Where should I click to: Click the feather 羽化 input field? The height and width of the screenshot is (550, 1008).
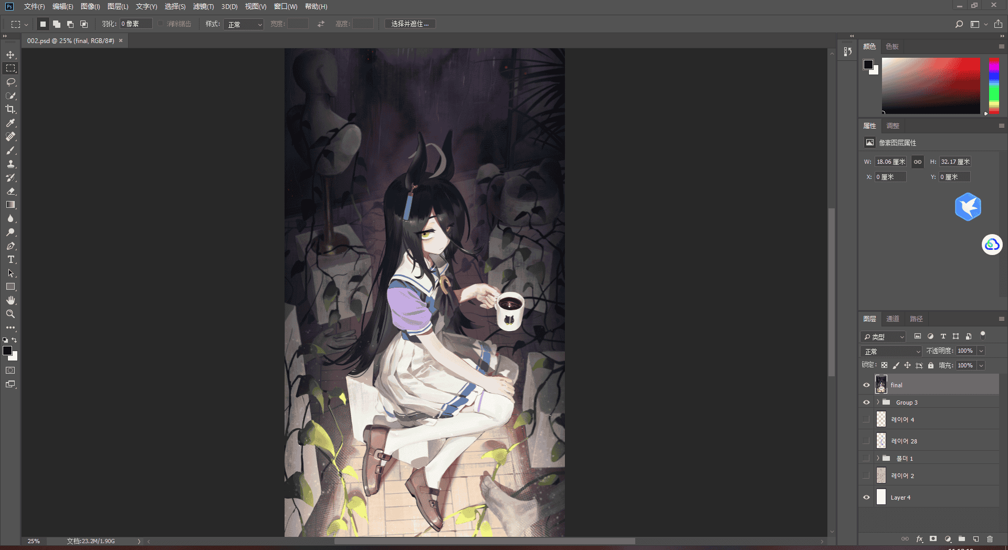136,24
